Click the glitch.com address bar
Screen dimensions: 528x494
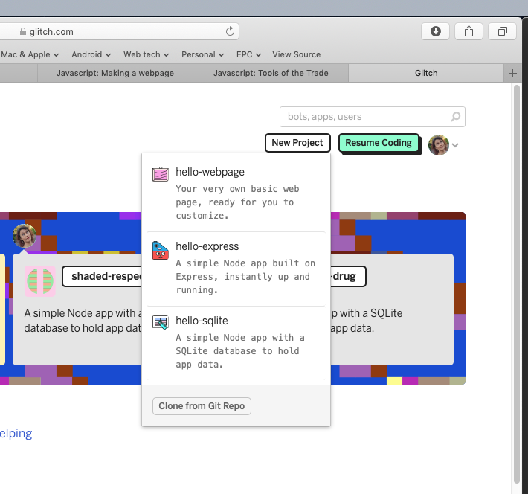[x=120, y=31]
